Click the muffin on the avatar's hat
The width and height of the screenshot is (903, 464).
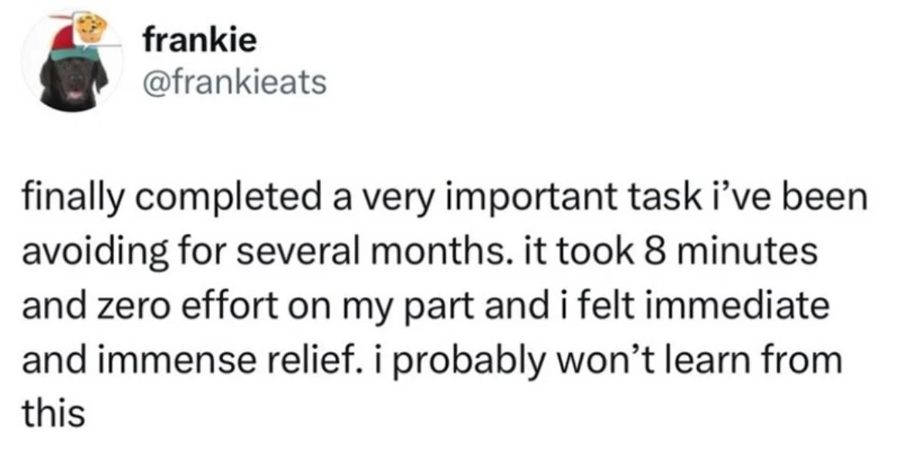pyautogui.click(x=90, y=28)
